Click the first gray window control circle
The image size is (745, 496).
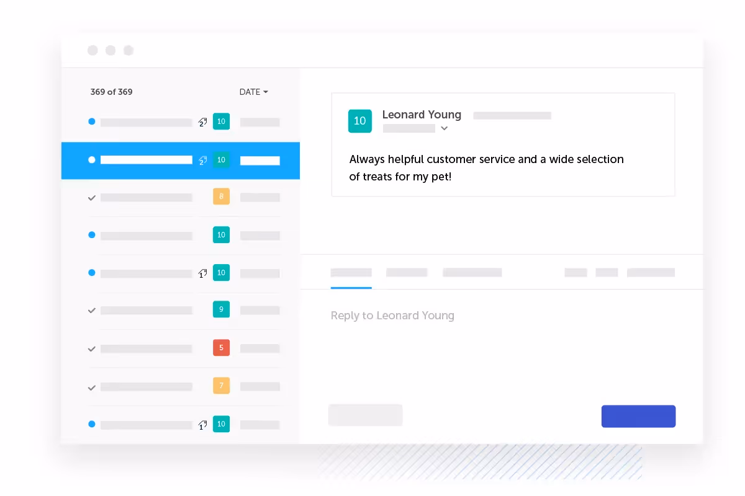[x=93, y=50]
